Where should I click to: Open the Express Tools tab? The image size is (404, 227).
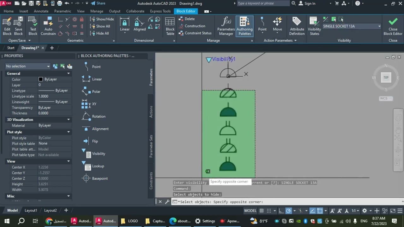point(160,11)
